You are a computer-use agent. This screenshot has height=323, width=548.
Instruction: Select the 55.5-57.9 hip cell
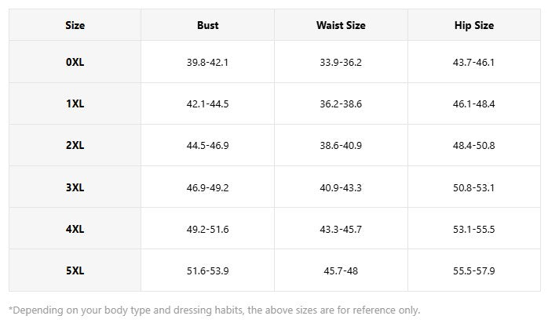(474, 271)
